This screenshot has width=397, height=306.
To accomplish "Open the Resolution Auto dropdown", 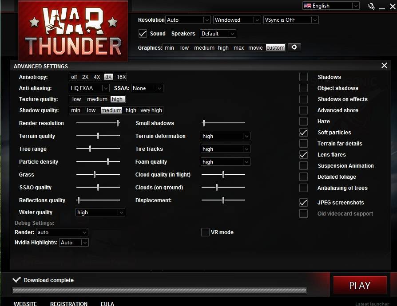I will pyautogui.click(x=188, y=20).
